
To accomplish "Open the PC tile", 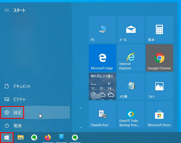I will (102, 29).
